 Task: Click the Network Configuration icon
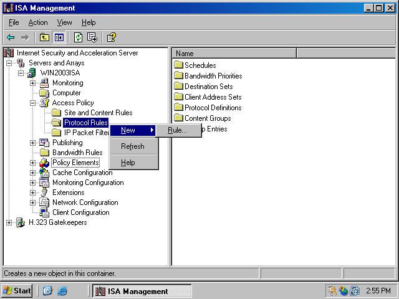click(x=44, y=202)
